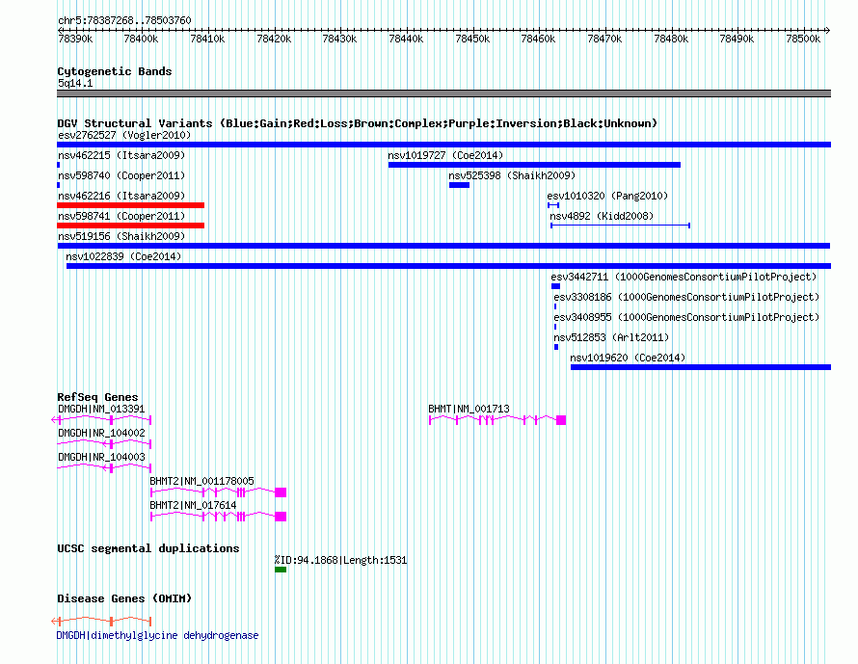Viewport: 858px width, 664px height.
Task: Click the nsv525398 (Shaikh2009) blue bar
Action: 459,185
